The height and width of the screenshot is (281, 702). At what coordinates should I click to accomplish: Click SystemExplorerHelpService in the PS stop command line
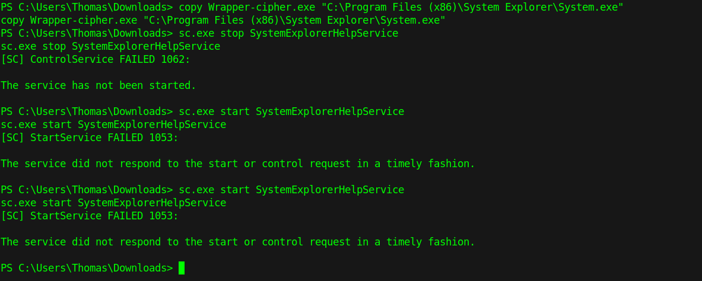click(324, 33)
